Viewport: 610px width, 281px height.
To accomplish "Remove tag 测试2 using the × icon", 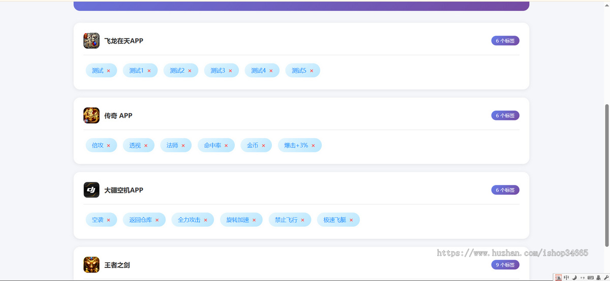I will [190, 71].
